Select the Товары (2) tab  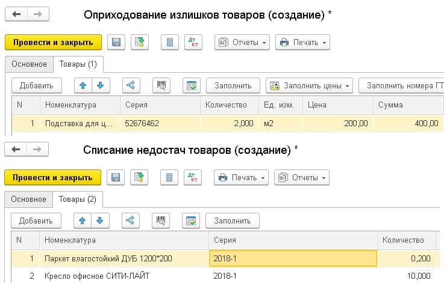(x=78, y=199)
